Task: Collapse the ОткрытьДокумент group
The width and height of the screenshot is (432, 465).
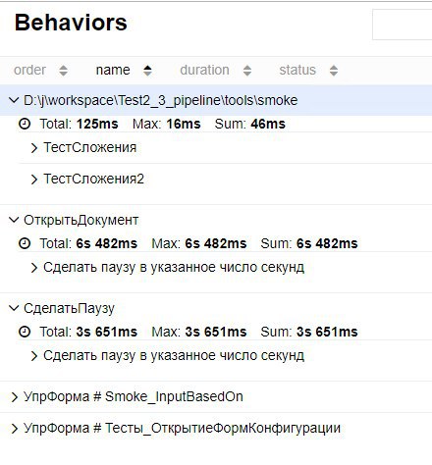Action: click(14, 220)
